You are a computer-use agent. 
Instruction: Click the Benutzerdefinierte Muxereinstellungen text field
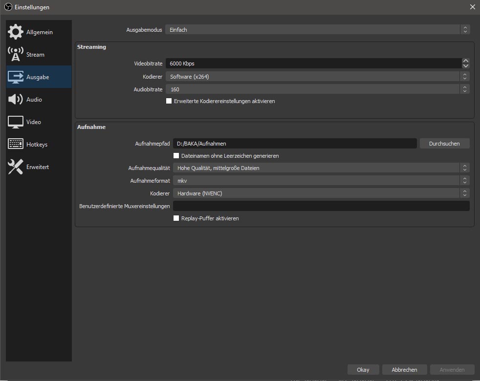[321, 206]
